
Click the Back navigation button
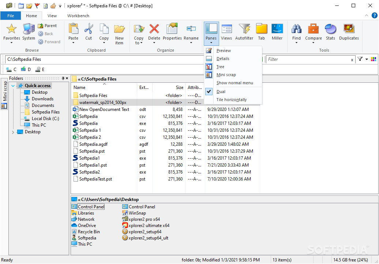(x=46, y=34)
